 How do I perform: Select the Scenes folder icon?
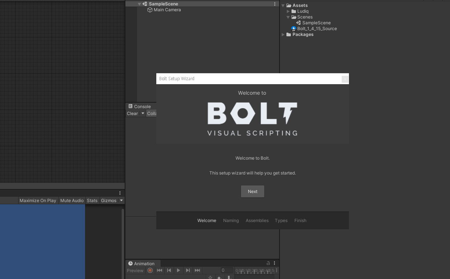coord(294,17)
